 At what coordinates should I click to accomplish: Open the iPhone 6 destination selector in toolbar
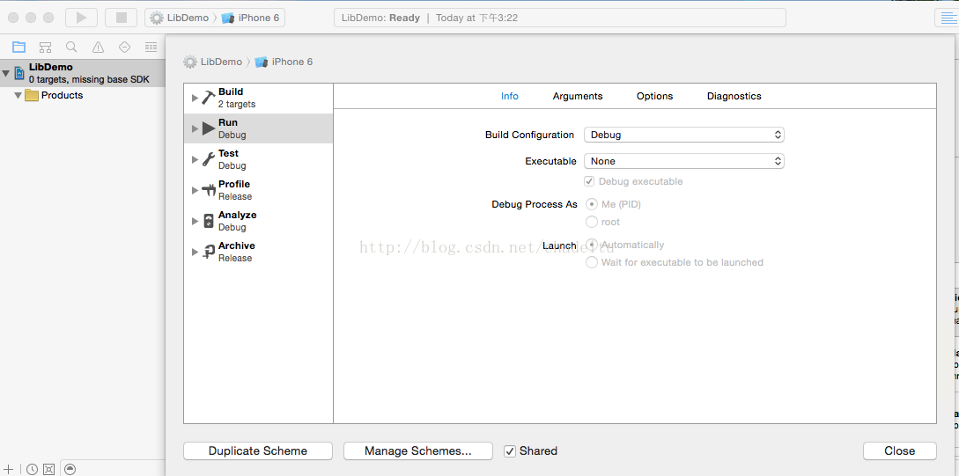tap(251, 18)
